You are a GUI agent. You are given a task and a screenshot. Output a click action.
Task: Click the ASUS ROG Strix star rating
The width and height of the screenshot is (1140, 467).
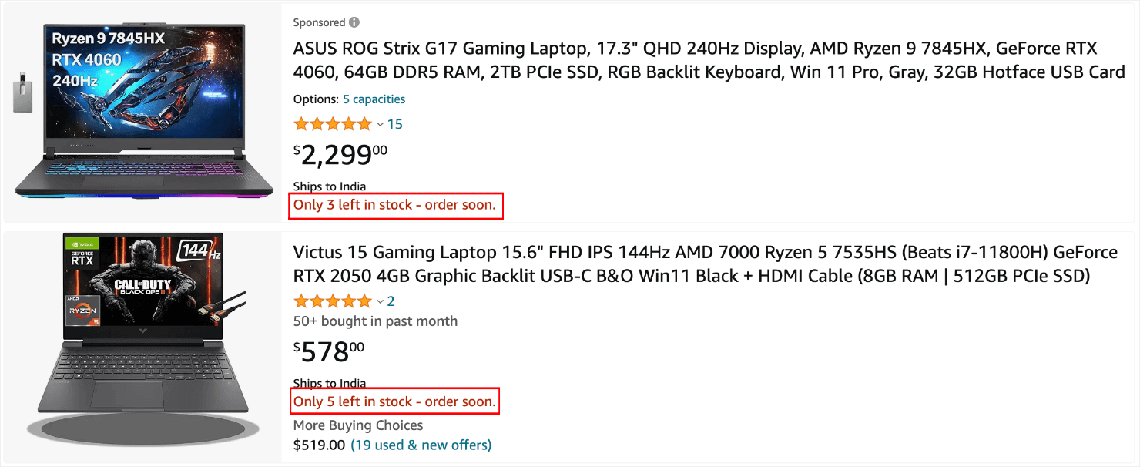coord(333,124)
